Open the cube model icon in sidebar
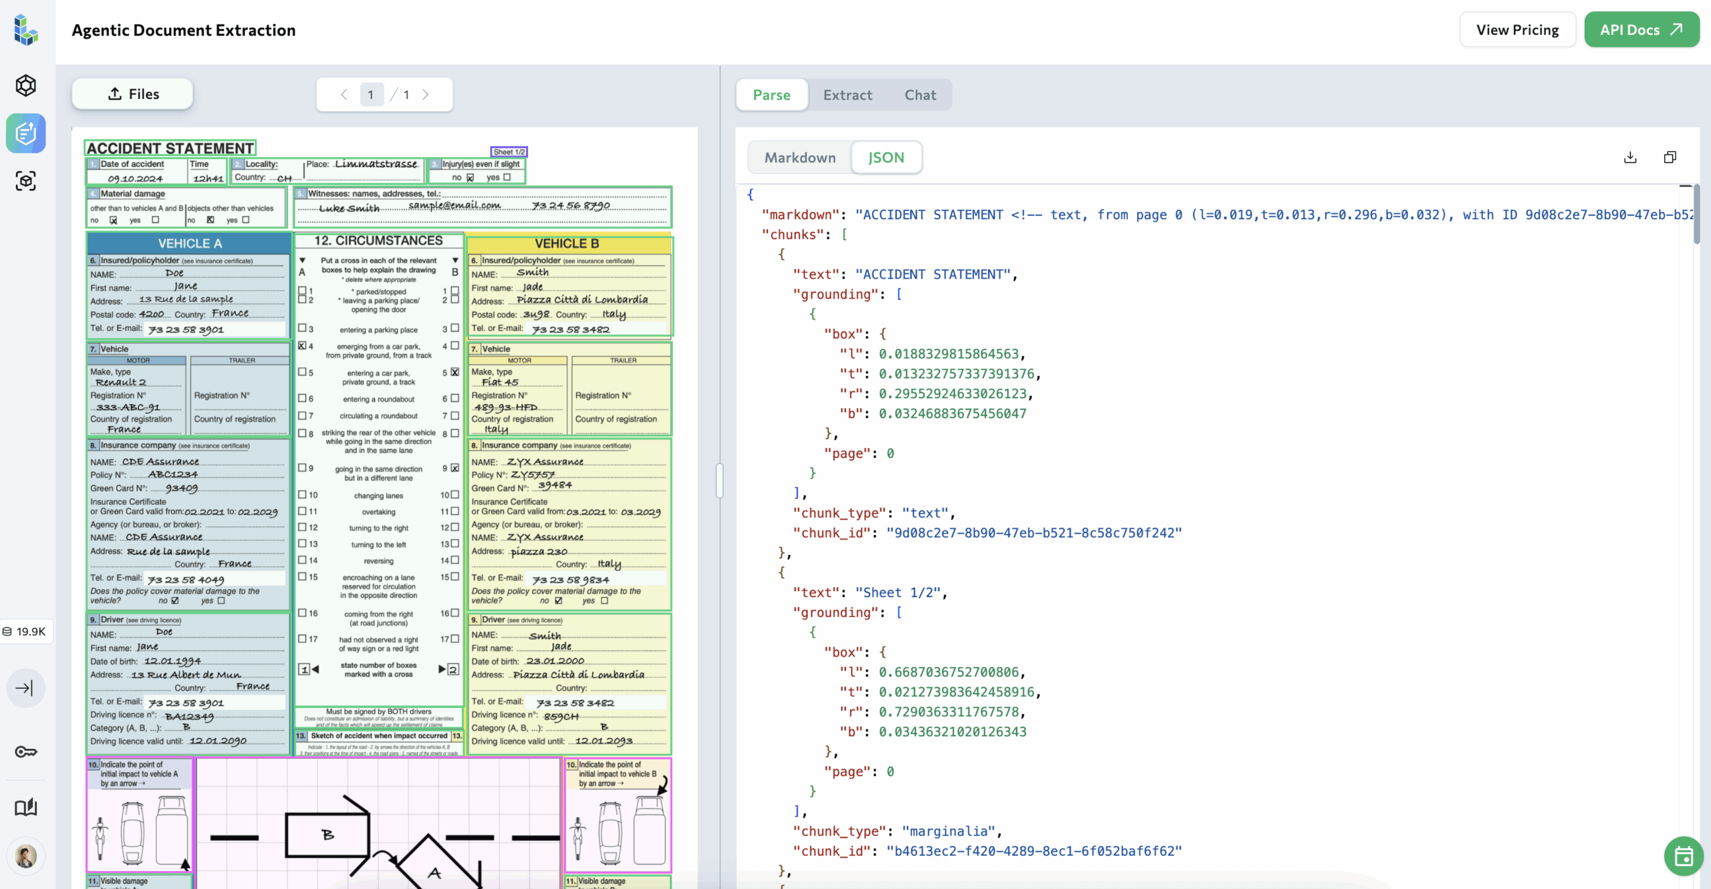The width and height of the screenshot is (1711, 889). pyautogui.click(x=26, y=85)
